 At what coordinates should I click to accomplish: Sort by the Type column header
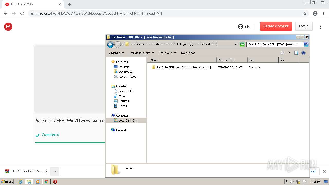point(263,60)
